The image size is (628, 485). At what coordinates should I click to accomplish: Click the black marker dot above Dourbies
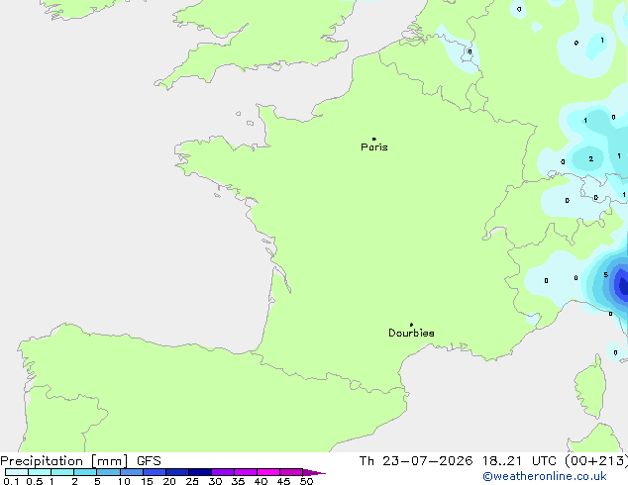tap(411, 325)
